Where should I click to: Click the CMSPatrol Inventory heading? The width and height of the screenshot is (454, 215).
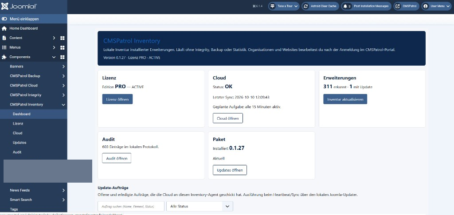tap(132, 41)
